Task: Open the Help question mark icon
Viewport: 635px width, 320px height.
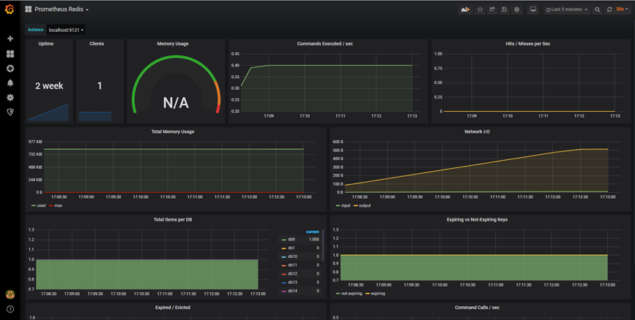Action: tap(10, 309)
